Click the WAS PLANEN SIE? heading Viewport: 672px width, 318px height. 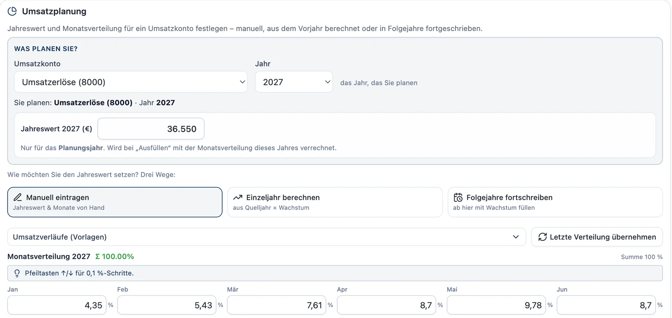tap(46, 49)
